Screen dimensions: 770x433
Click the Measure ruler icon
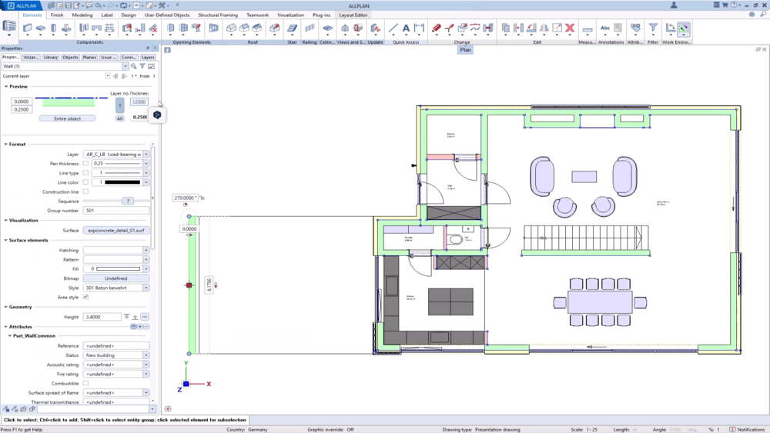(x=588, y=29)
